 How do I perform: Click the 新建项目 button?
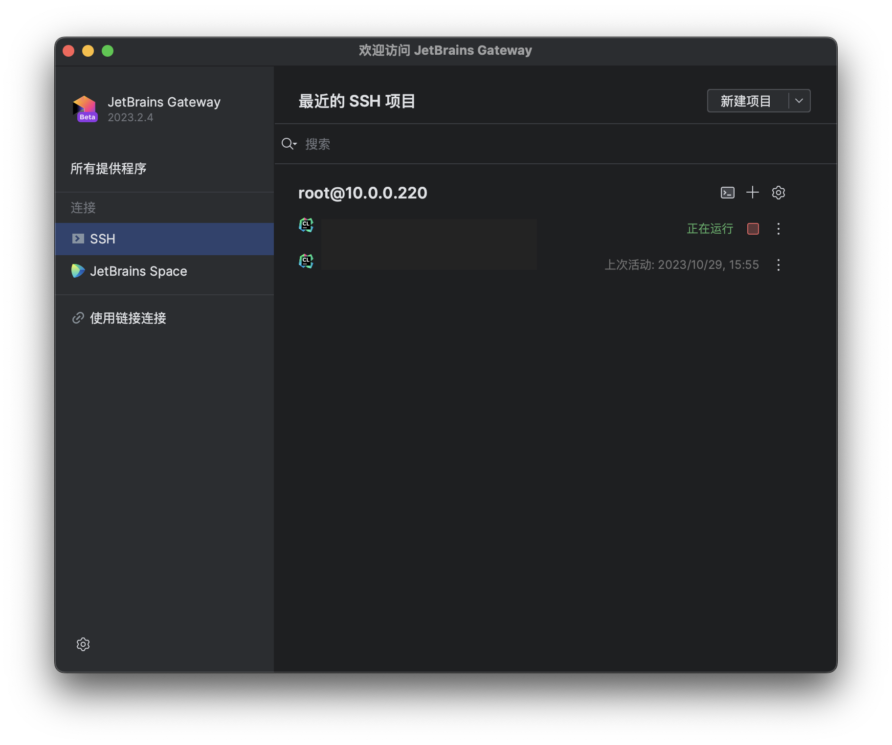(x=745, y=101)
